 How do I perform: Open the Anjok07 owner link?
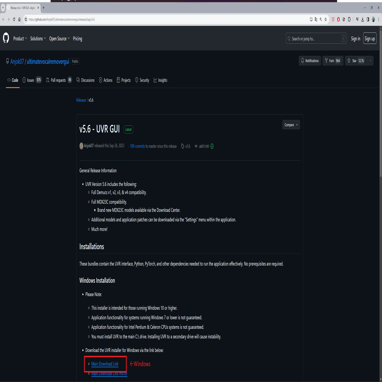coord(17,62)
